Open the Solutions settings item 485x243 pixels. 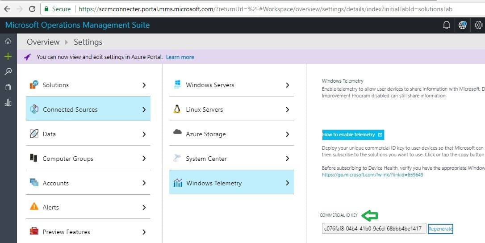pos(88,85)
